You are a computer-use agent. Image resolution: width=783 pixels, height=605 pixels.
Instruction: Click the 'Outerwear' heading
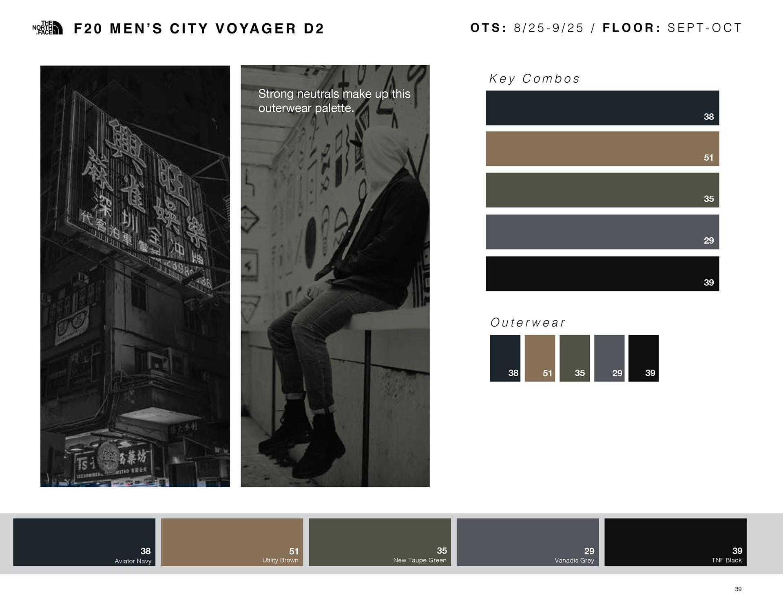tap(528, 322)
